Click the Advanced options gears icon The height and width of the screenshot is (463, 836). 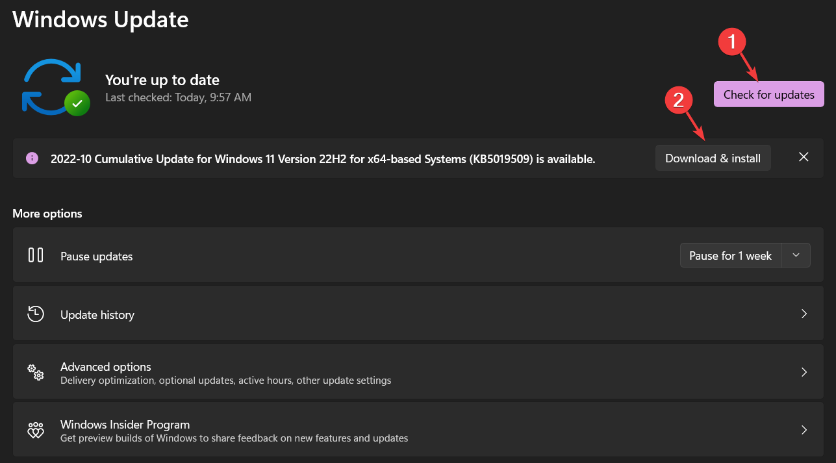tap(35, 372)
